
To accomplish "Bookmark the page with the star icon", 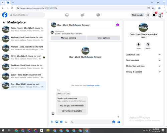I will (x=153, y=8).
